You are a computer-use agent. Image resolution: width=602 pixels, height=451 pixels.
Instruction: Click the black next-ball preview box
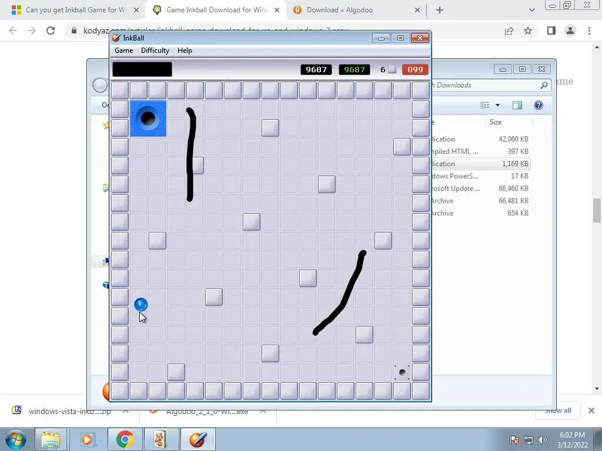[142, 69]
